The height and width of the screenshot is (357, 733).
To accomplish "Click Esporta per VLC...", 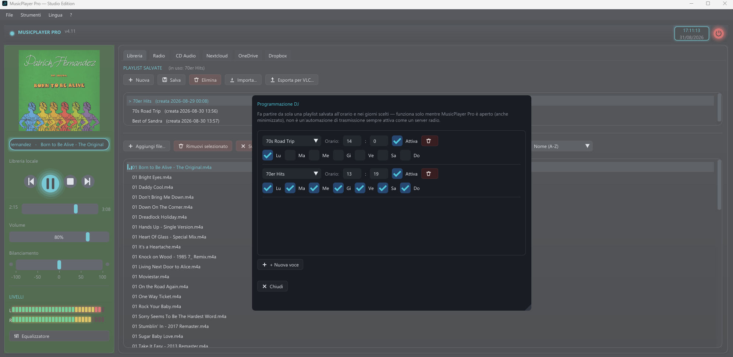I will pyautogui.click(x=292, y=80).
